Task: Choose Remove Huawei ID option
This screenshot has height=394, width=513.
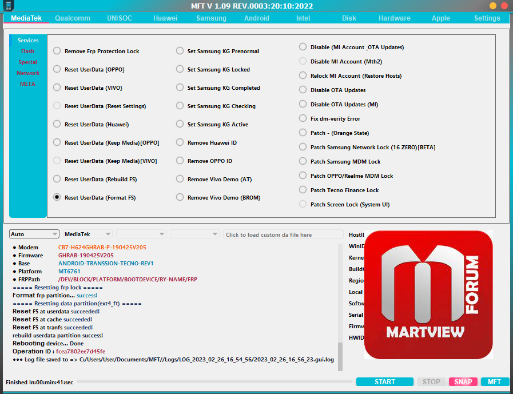Action: 206,143
